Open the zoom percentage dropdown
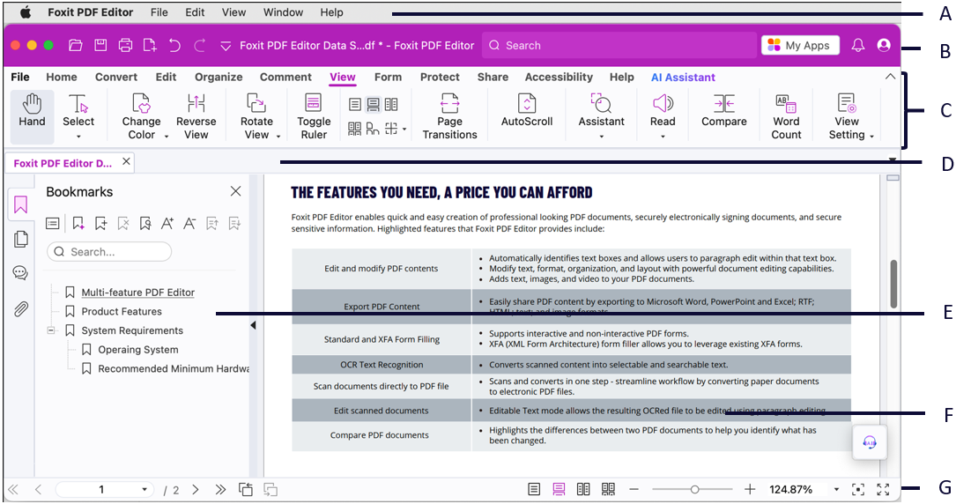This screenshot has width=956, height=504. click(836, 489)
